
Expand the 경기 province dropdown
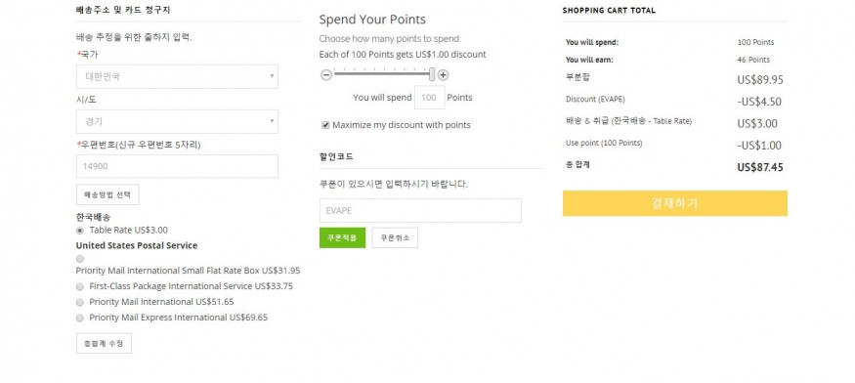tap(177, 122)
